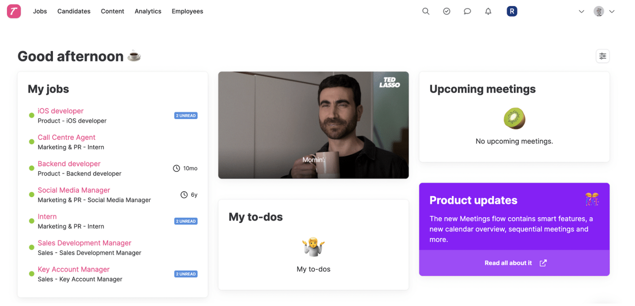Open the Backend developer job
Screen dimensions: 635x306
click(x=69, y=163)
